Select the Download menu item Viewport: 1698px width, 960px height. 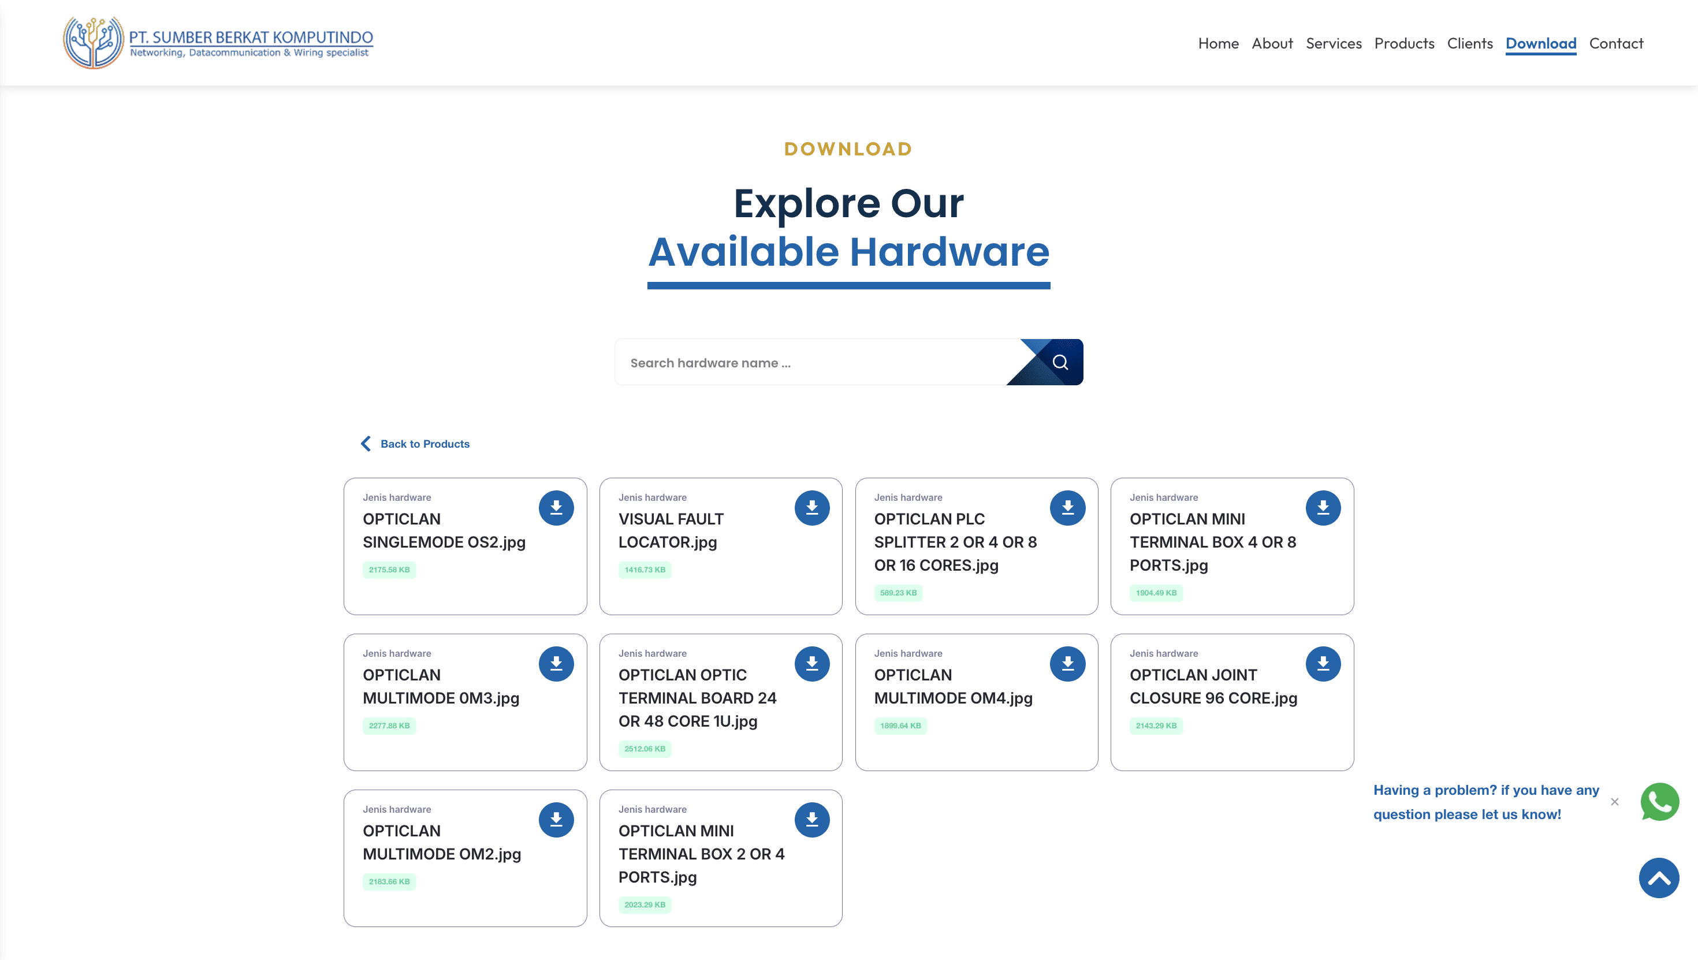(x=1540, y=43)
